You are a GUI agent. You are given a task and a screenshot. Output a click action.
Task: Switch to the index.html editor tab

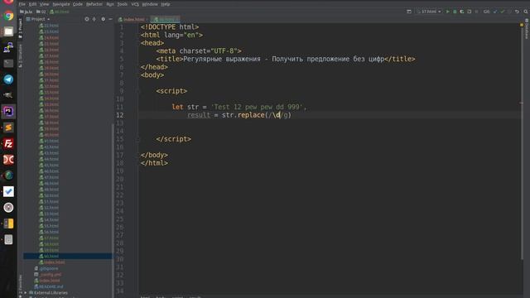coord(132,19)
